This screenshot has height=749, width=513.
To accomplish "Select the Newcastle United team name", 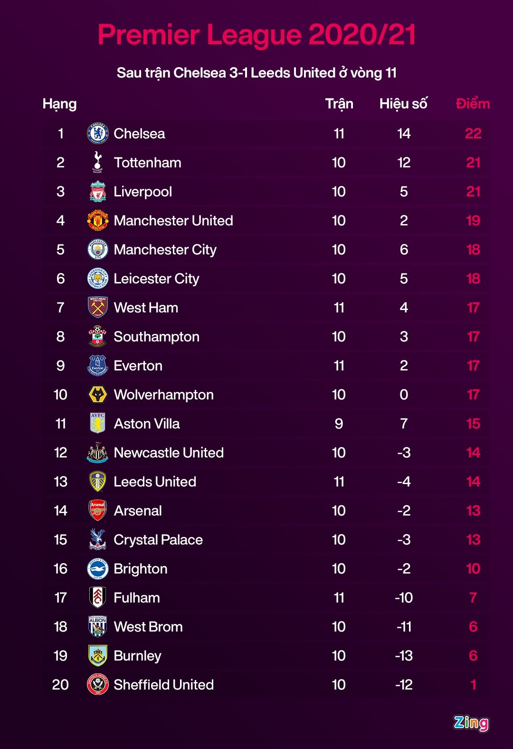I will [x=169, y=453].
